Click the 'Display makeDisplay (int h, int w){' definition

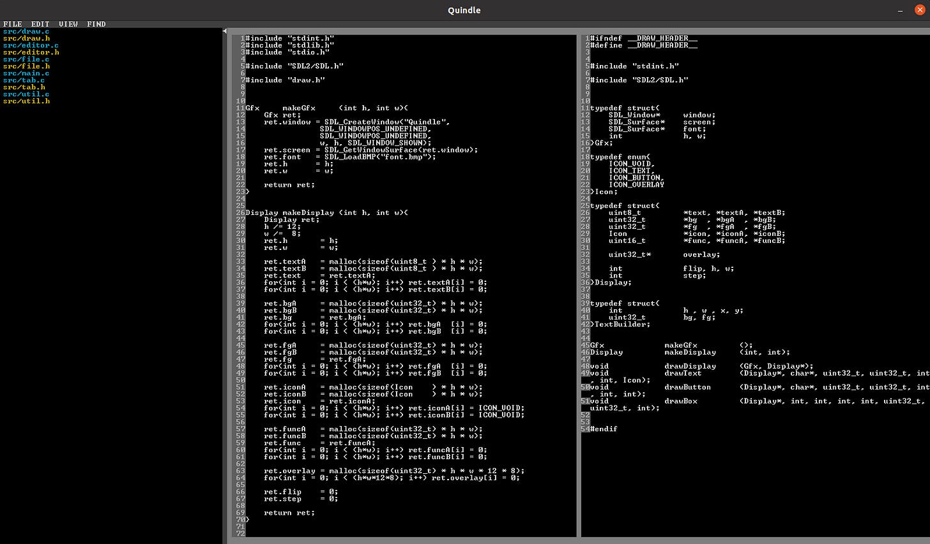[x=327, y=213]
